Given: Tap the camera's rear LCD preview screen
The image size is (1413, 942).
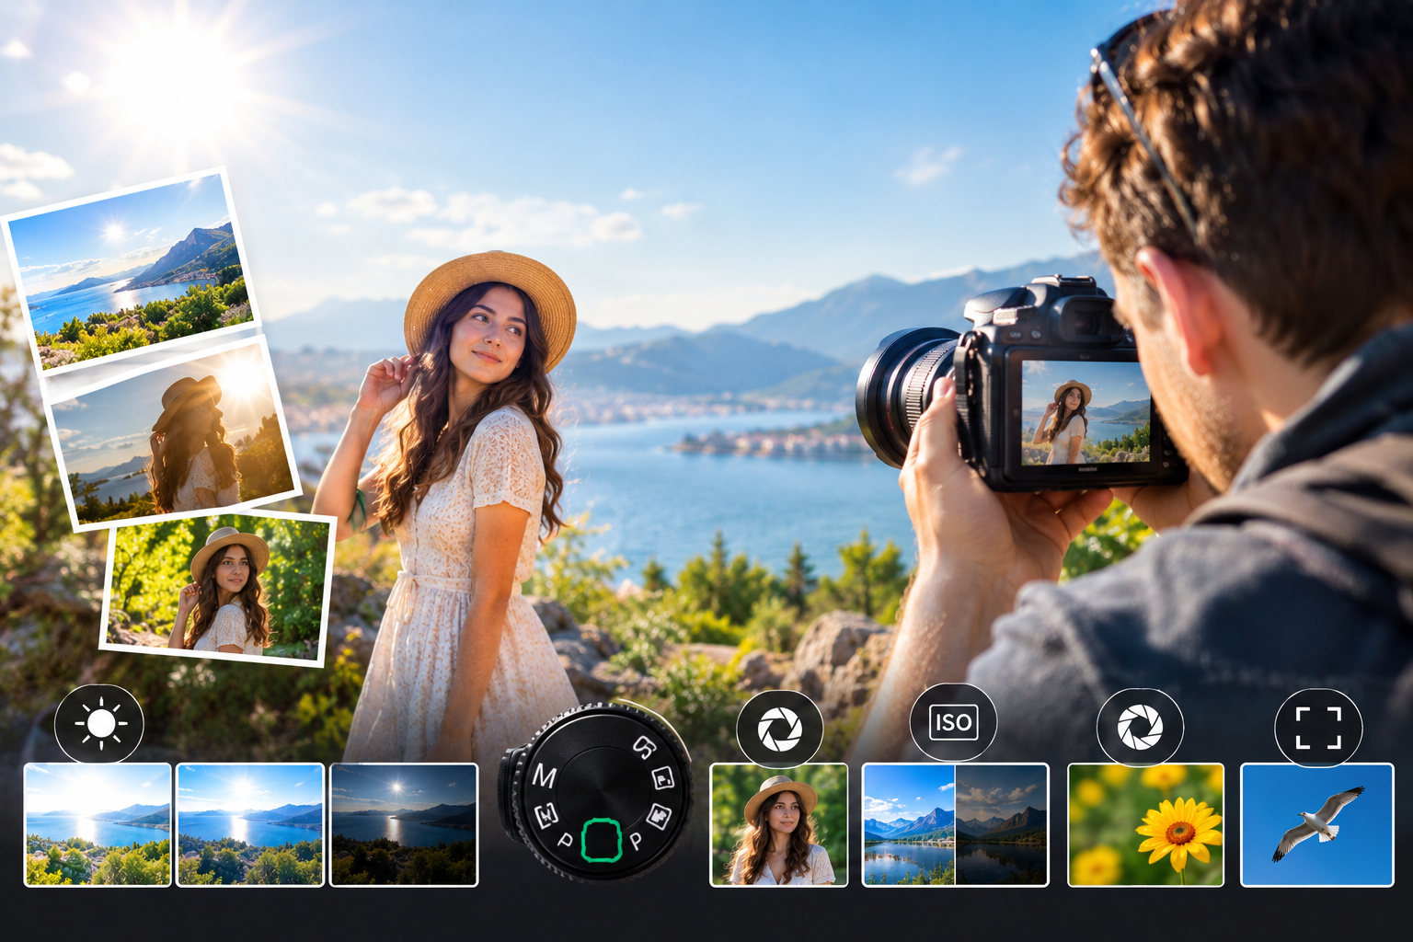Looking at the screenshot, I should 1086,412.
